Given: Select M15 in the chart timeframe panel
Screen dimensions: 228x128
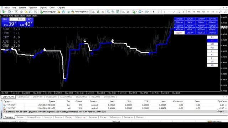Looking at the screenshot, I should 212,44.
